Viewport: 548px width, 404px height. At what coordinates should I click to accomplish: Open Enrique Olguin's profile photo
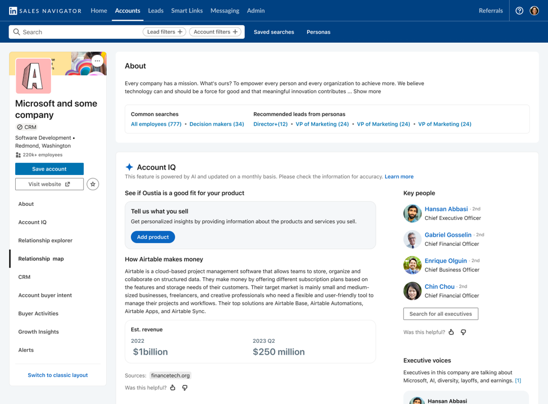coord(412,265)
